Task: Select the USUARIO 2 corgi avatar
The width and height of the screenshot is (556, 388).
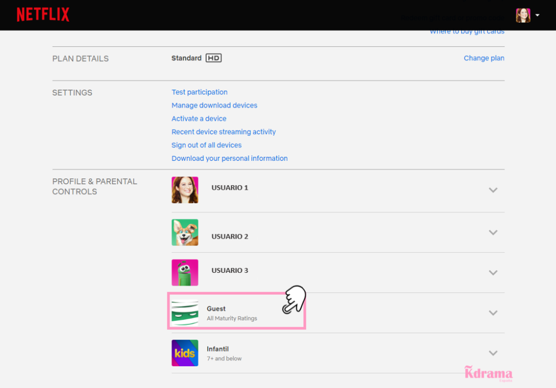Action: tap(185, 232)
